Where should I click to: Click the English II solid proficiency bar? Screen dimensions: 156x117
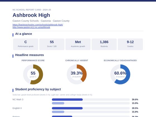coord(67,108)
